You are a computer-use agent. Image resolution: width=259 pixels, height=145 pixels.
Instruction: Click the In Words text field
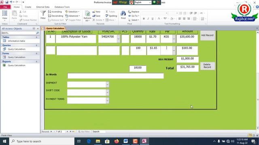click(x=115, y=76)
